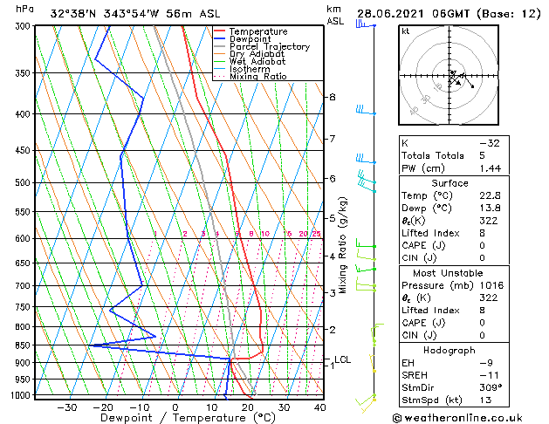This screenshot has height=424, width=549.
Task: Select the Dry Adiabat legend entry
Action: tap(257, 54)
